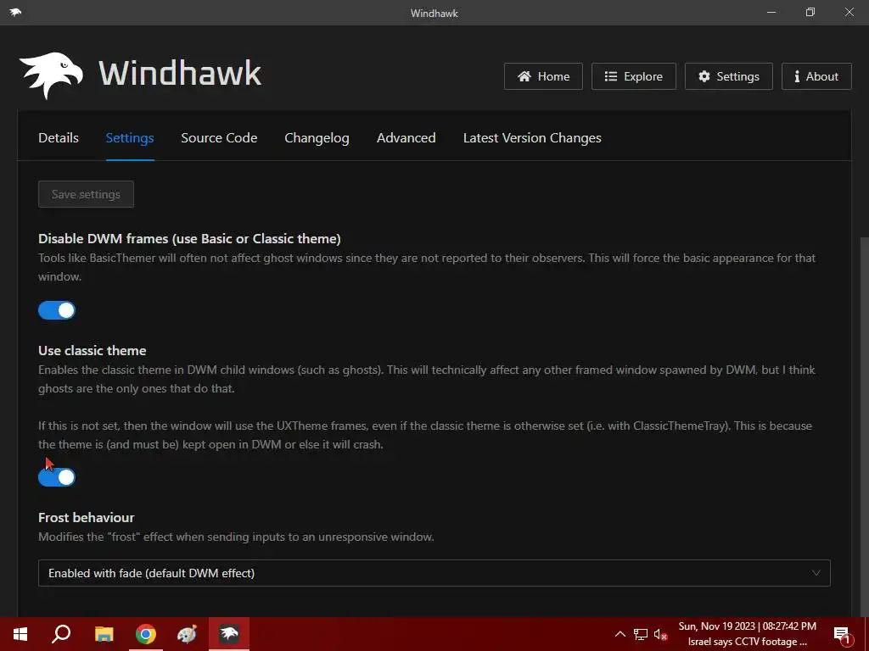
Task: Click the muted volume tray icon
Action: [660, 634]
